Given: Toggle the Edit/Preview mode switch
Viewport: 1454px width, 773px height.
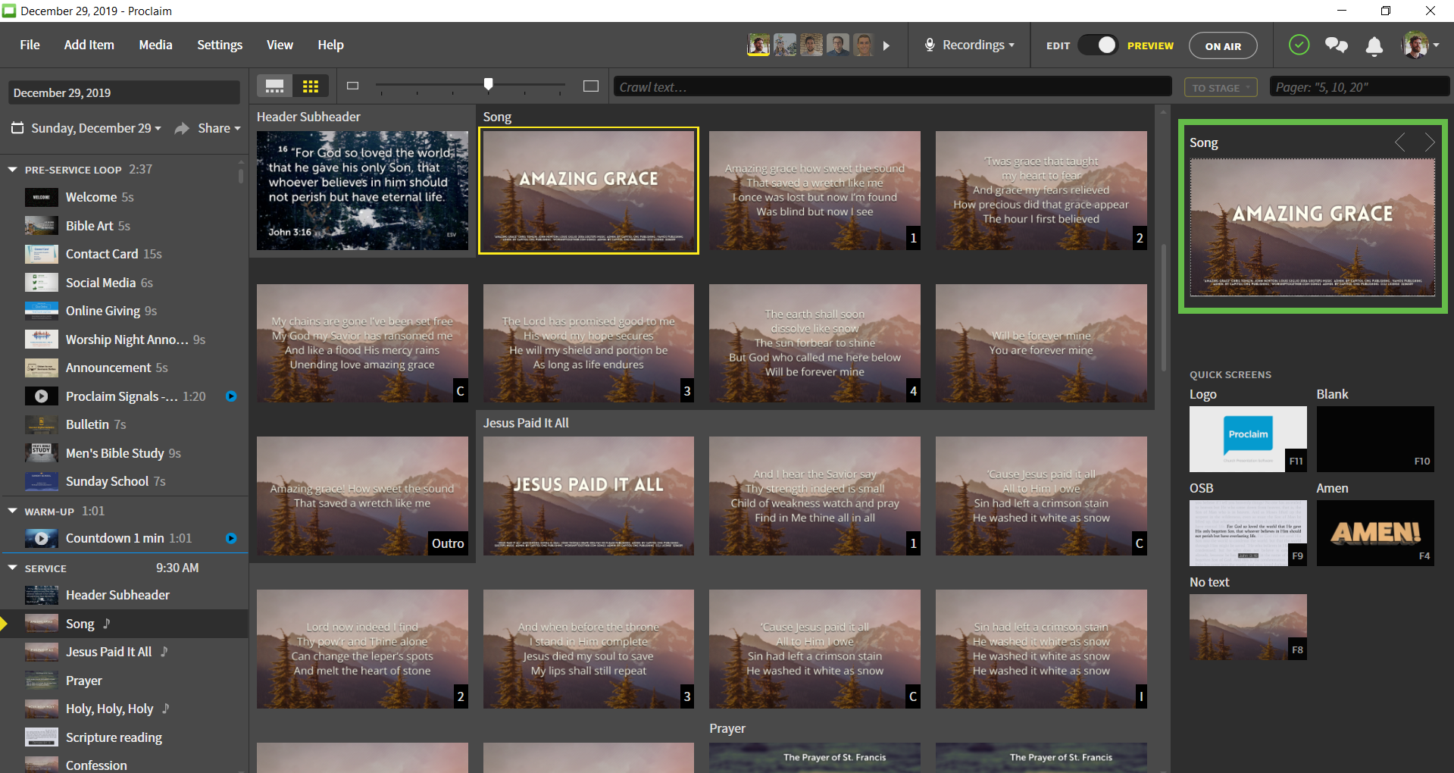Looking at the screenshot, I should [x=1098, y=45].
